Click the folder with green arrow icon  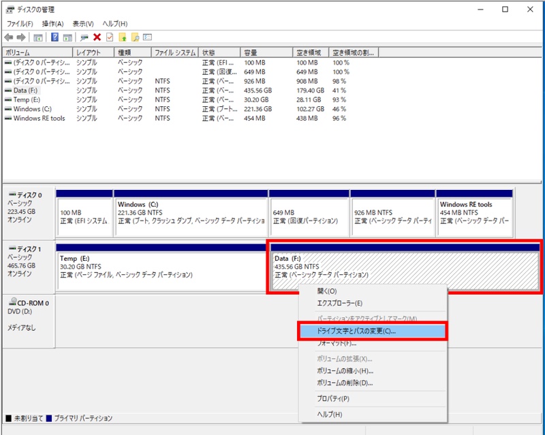coord(123,37)
